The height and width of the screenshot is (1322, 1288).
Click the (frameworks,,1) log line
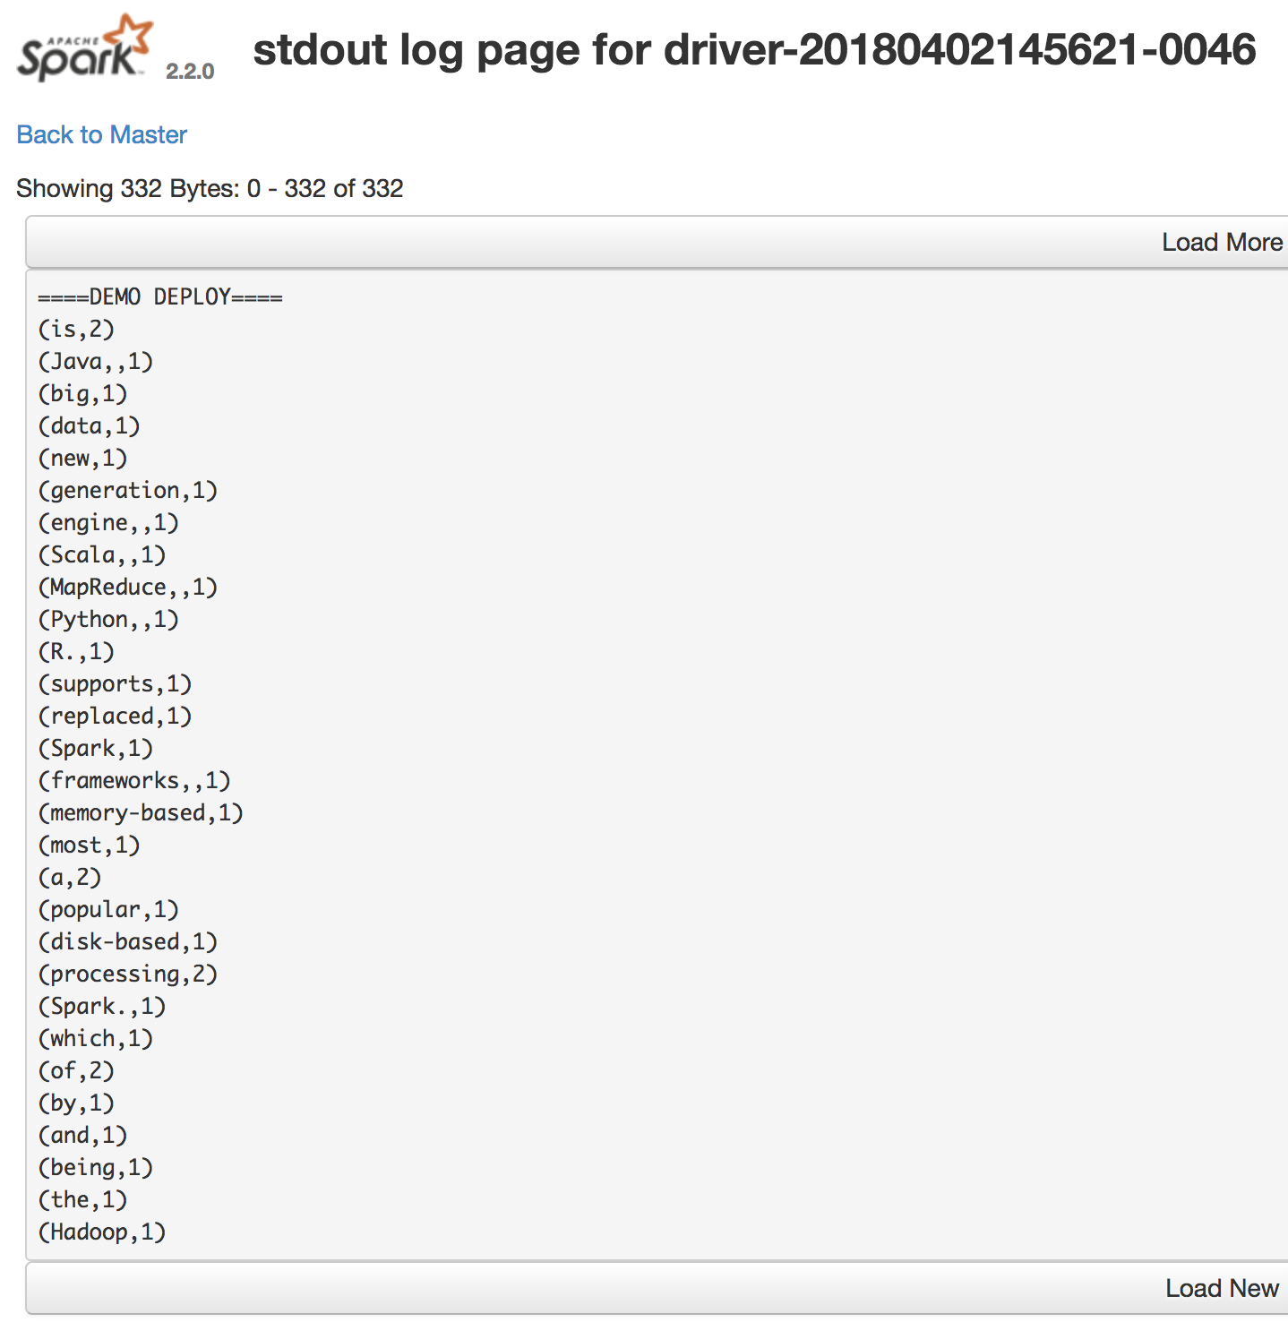click(x=134, y=780)
